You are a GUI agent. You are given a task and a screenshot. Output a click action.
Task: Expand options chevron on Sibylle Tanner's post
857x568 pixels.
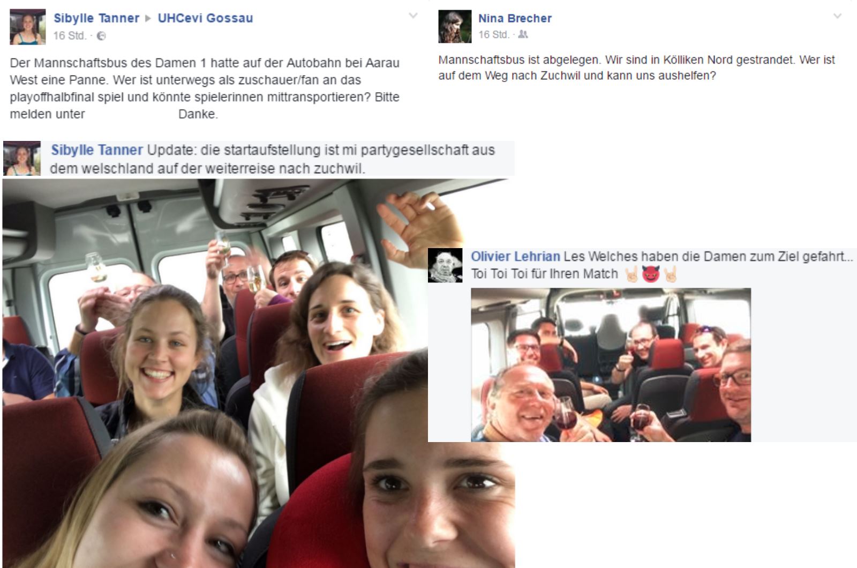[x=413, y=16]
